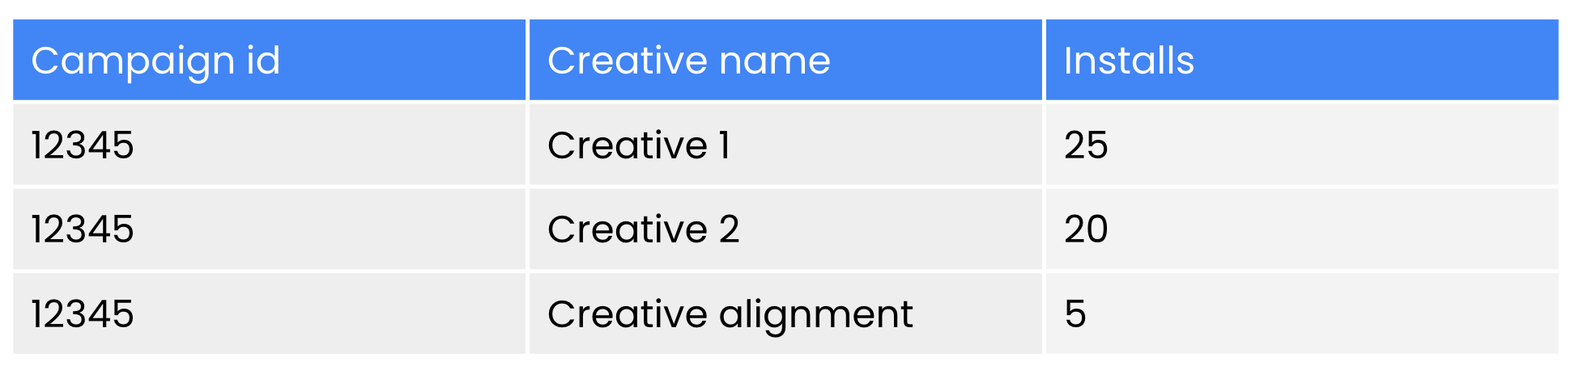
Task: Select campaign id 12345 in Creative 2 row
Action: click(83, 229)
